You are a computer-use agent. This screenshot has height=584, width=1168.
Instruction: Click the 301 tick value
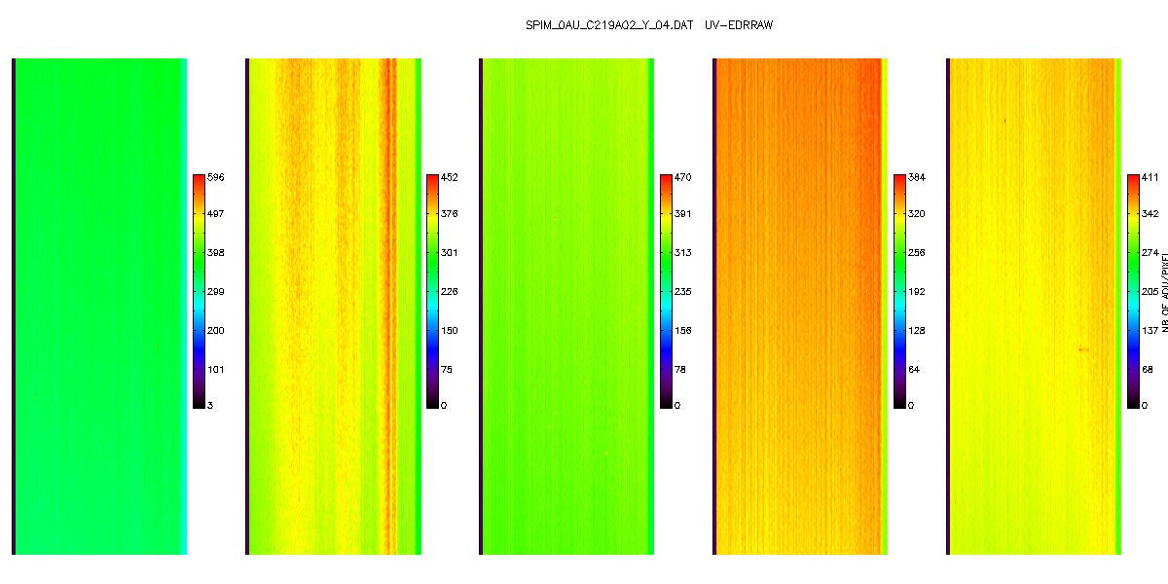449,252
